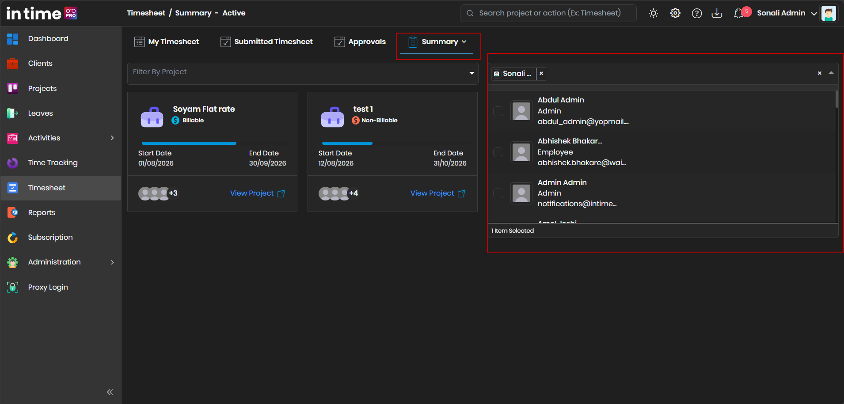Click the Admin Admin user avatar
Image resolution: width=844 pixels, height=404 pixels.
pos(521,193)
